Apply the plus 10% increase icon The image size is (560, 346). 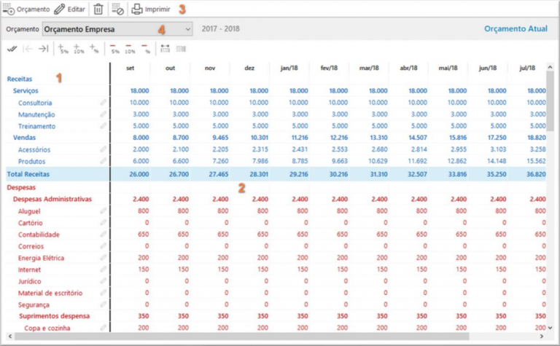point(79,49)
